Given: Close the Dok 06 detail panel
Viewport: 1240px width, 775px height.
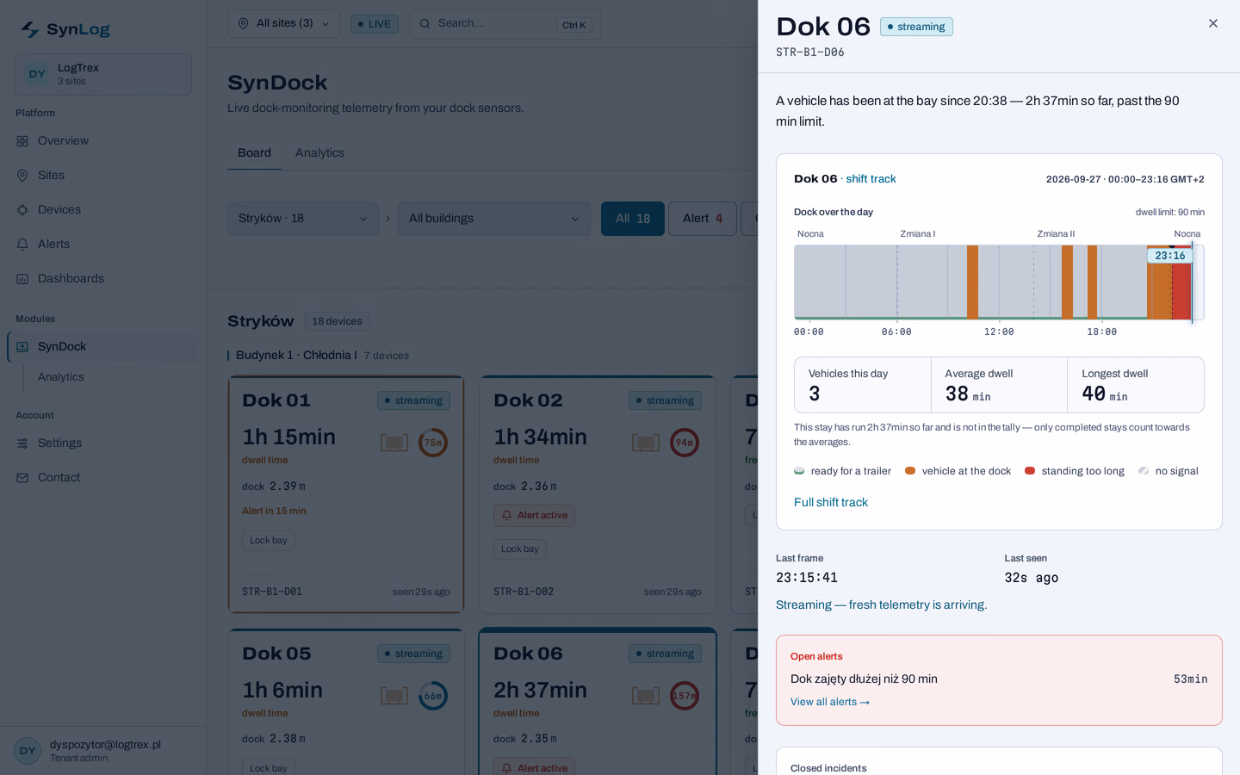Looking at the screenshot, I should pos(1213,23).
